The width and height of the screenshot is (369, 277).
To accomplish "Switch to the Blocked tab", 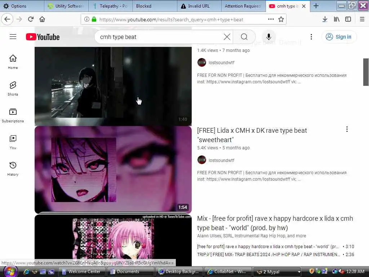I will click(155, 6).
